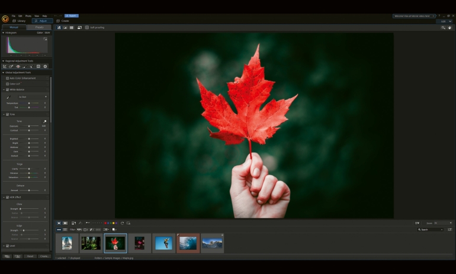Enable the Soft proofing checkbox

tap(87, 27)
